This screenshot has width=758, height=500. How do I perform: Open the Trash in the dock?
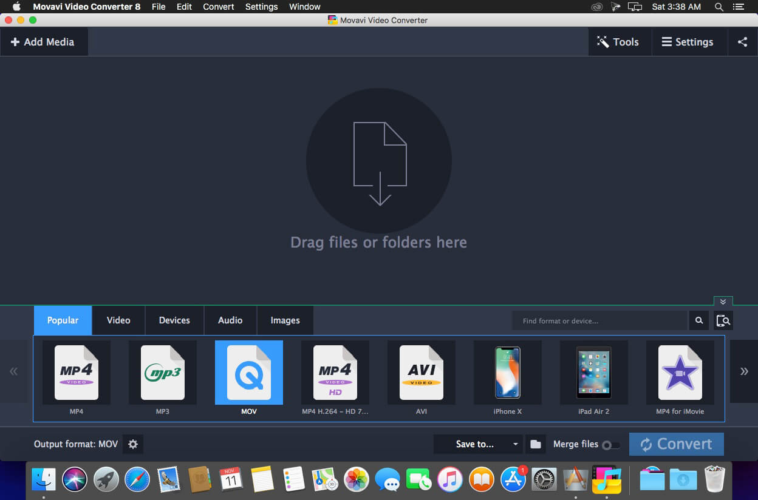click(x=715, y=479)
